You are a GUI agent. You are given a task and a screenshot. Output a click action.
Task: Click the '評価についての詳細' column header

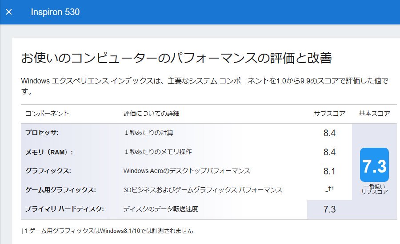(152, 113)
